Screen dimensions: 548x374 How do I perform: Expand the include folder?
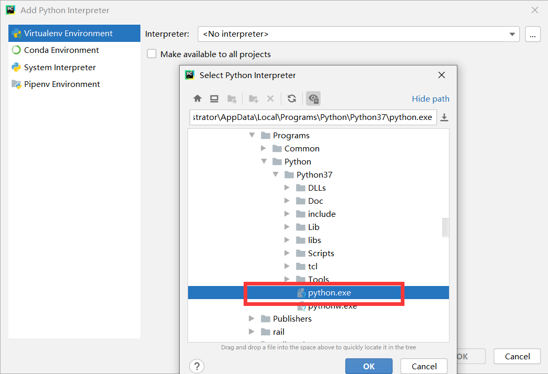(287, 214)
